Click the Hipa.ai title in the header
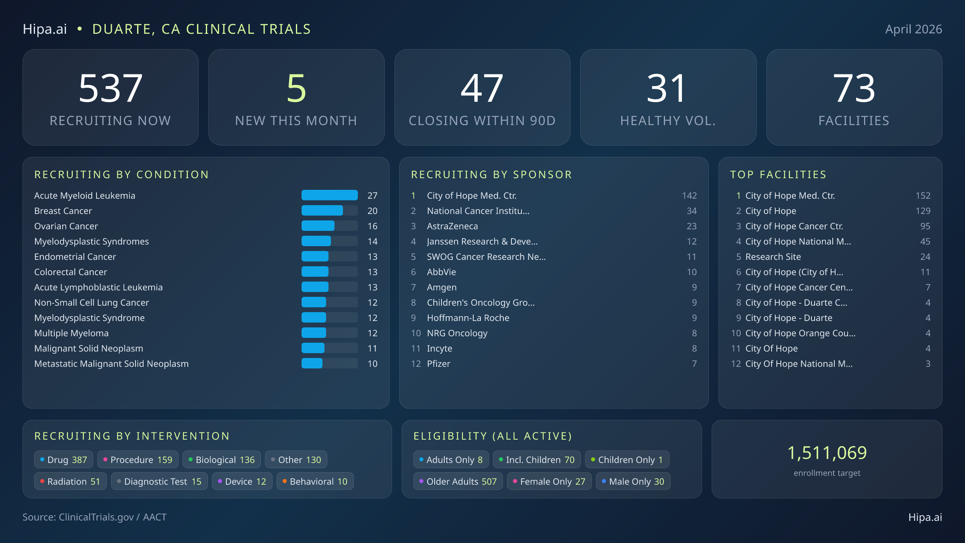This screenshot has height=543, width=965. [x=45, y=29]
